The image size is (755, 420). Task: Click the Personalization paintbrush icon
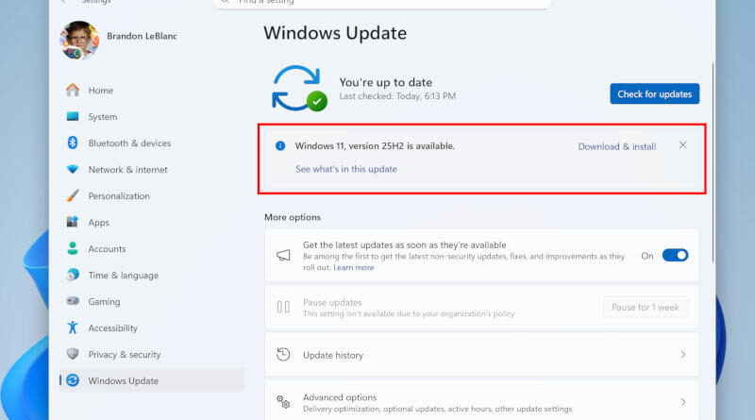pos(73,195)
